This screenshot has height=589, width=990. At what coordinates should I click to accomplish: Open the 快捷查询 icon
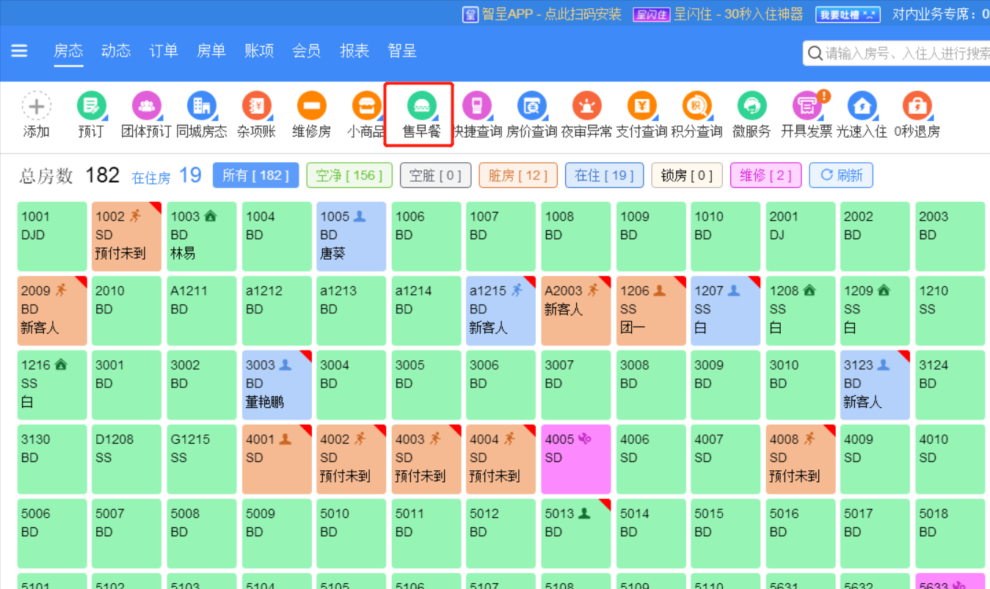coord(476,106)
